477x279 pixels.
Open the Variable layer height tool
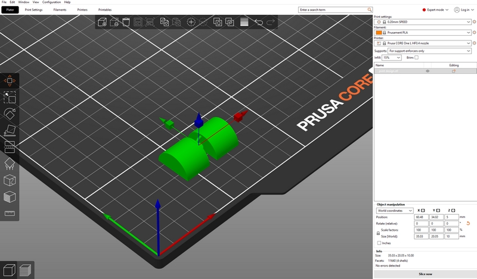pos(244,22)
